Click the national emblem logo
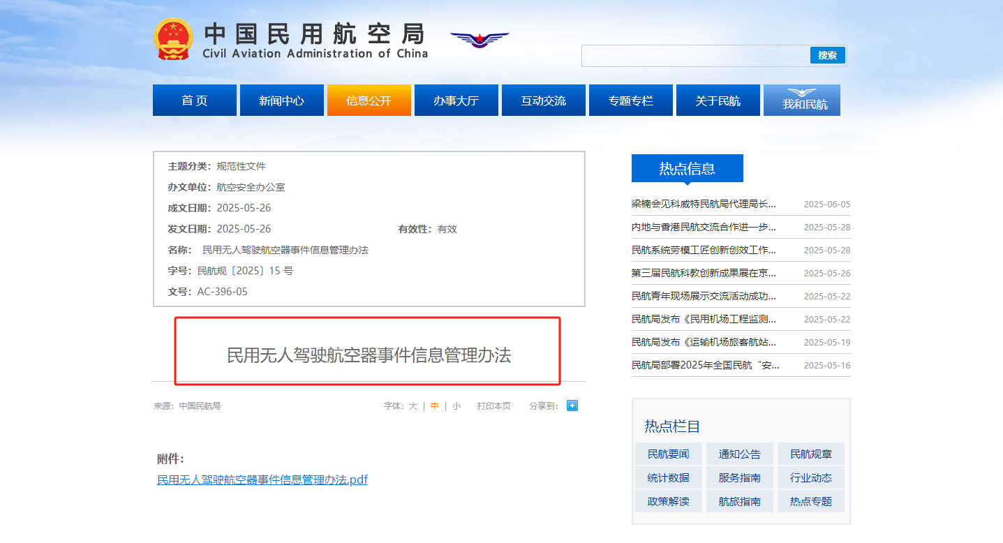The image size is (1003, 543). pyautogui.click(x=172, y=38)
